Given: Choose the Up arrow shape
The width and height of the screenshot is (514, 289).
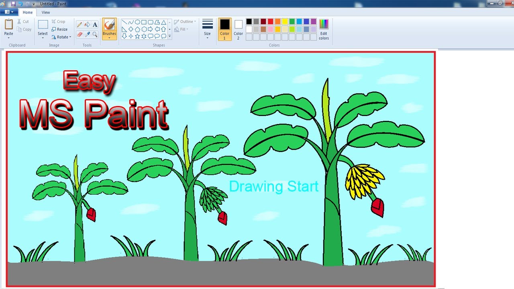Looking at the screenshot, I should (163, 29).
